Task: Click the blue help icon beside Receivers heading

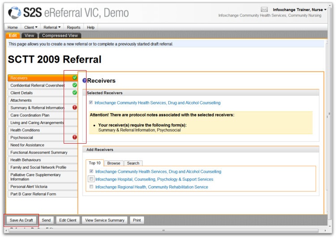Action: 84,81
